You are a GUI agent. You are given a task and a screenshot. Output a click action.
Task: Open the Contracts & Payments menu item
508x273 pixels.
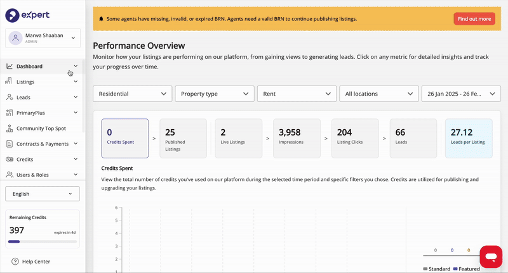point(42,144)
